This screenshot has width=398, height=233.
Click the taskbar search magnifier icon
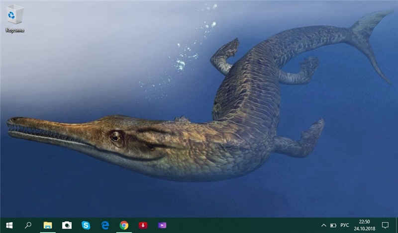coord(28,225)
